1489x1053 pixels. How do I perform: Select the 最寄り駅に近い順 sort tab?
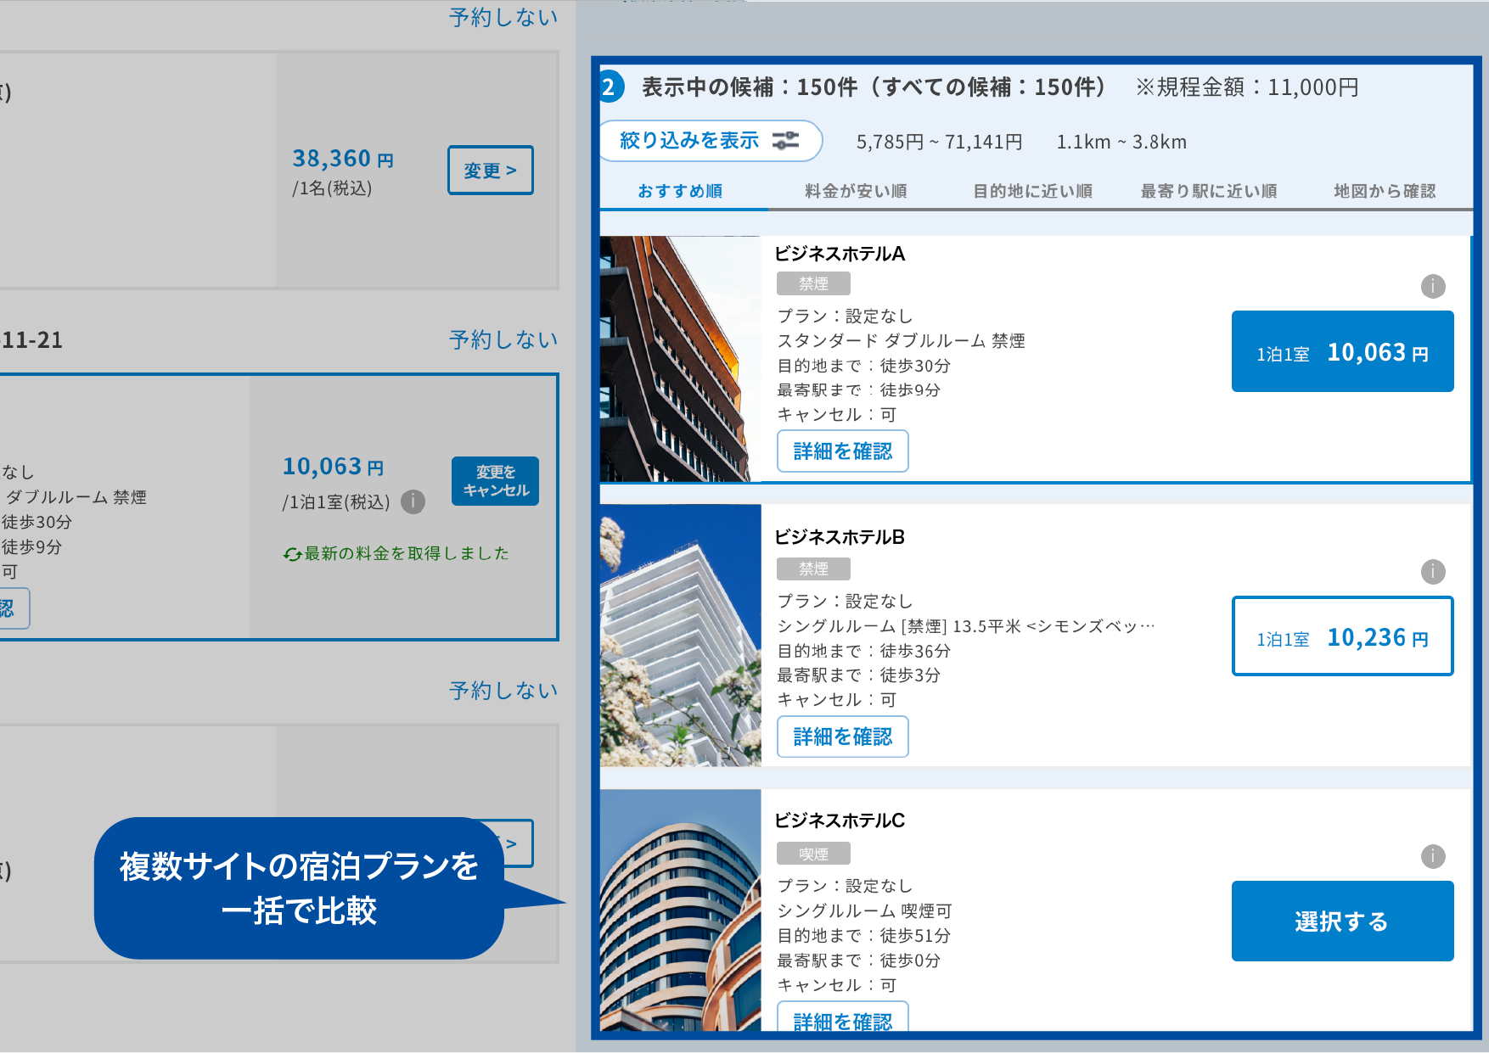(x=1209, y=191)
